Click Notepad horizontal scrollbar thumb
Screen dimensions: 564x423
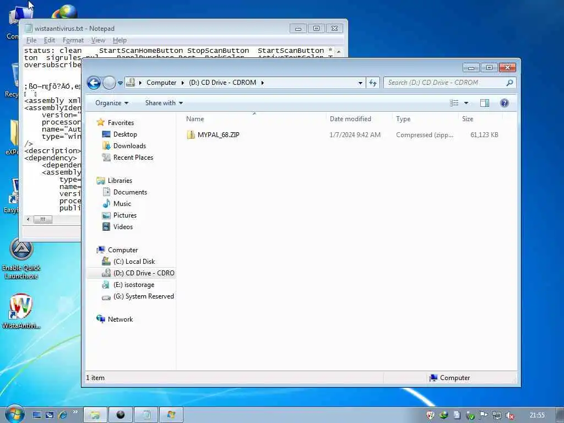coord(43,219)
